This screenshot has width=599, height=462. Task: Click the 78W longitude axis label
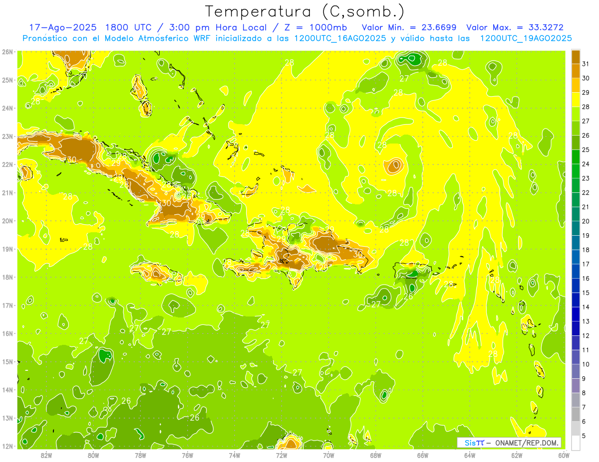click(x=140, y=456)
